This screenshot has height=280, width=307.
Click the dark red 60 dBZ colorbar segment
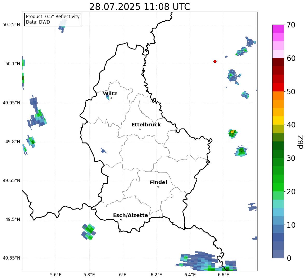[278, 62]
